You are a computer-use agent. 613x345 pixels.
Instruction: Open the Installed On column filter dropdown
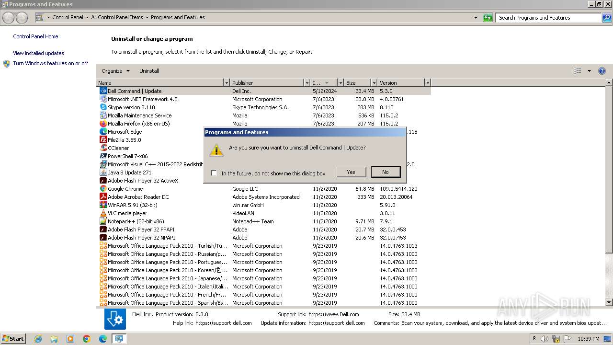(341, 83)
